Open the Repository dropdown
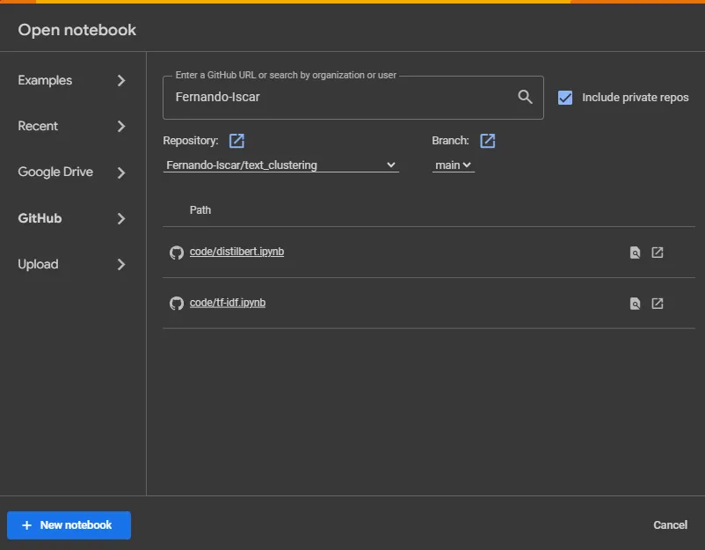The width and height of the screenshot is (705, 550). tap(280, 165)
